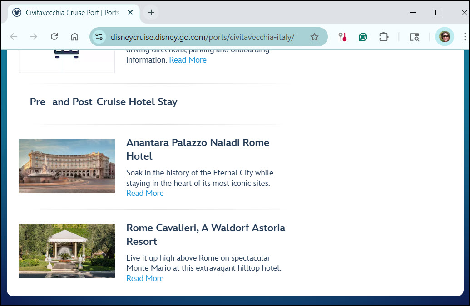Open the user profile avatar
The width and height of the screenshot is (470, 306).
445,37
